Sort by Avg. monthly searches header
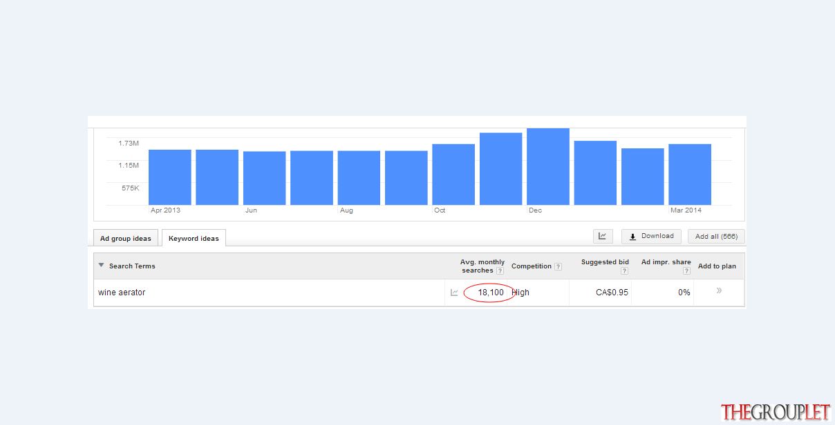The width and height of the screenshot is (835, 425). [482, 266]
